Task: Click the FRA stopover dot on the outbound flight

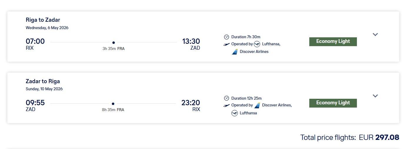Action: point(113,43)
